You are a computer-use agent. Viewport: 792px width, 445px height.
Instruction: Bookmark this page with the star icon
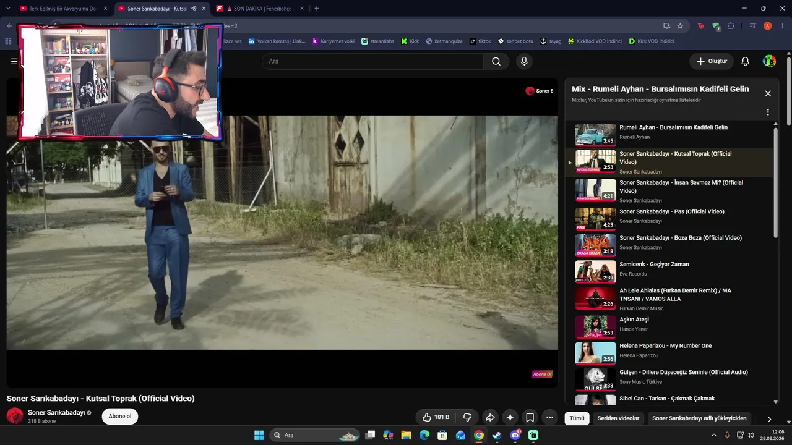[x=680, y=26]
